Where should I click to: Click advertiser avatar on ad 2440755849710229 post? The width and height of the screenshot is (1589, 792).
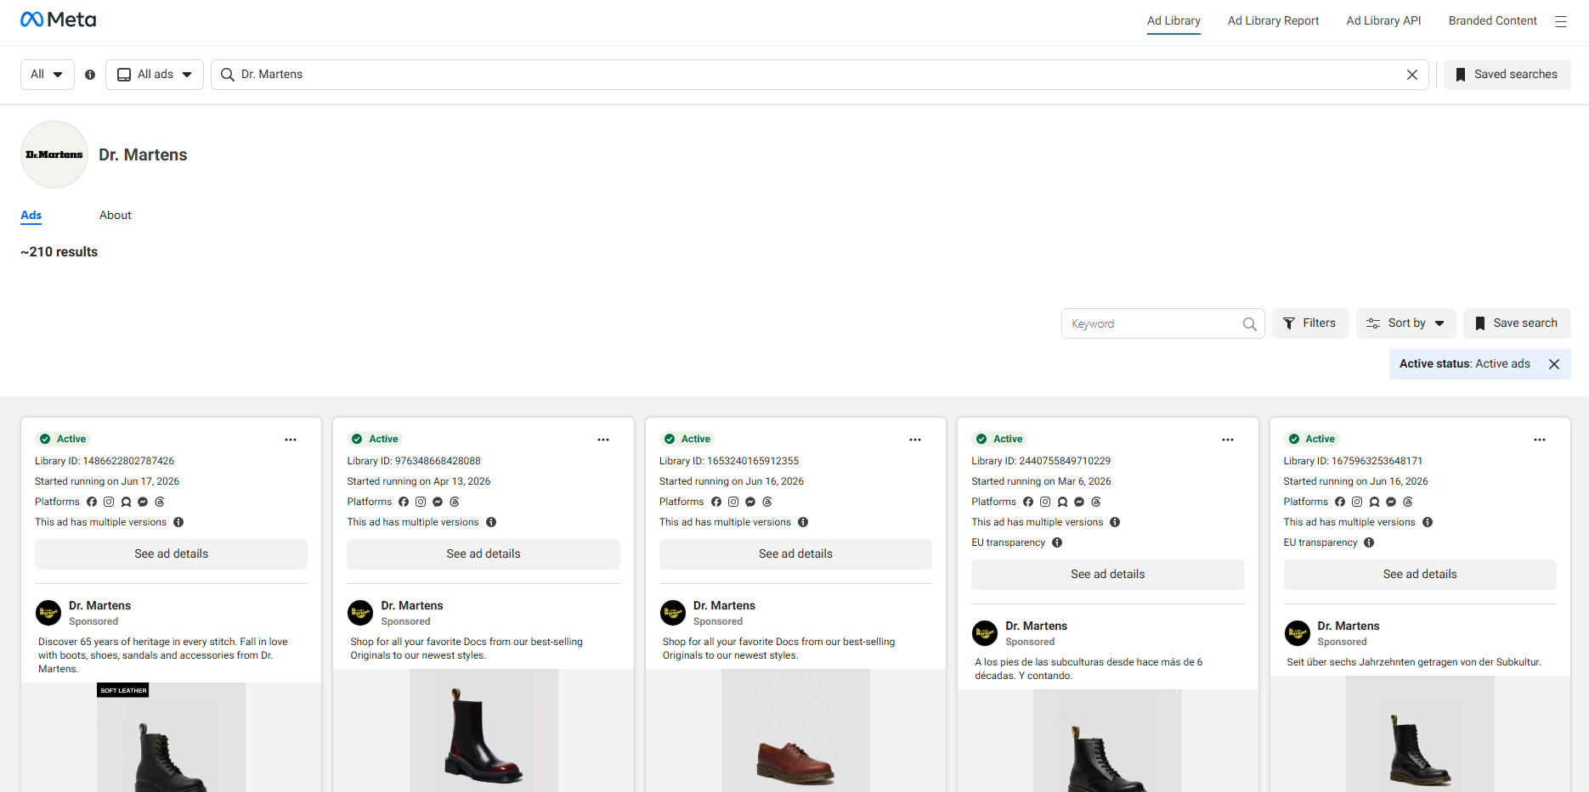[985, 633]
